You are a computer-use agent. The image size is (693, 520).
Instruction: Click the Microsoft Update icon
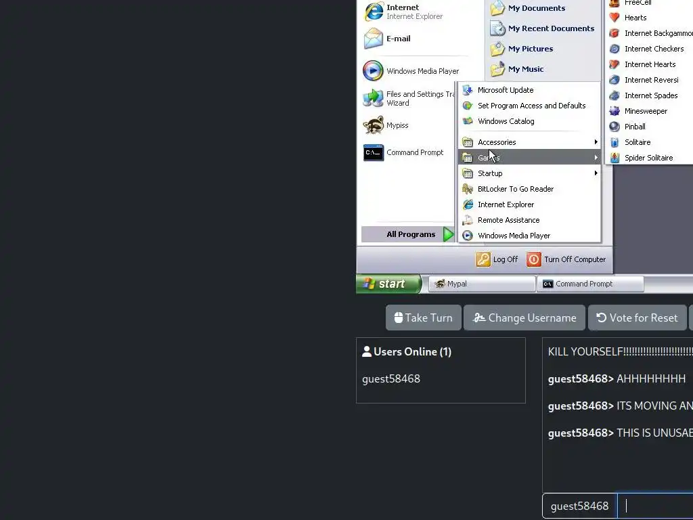pyautogui.click(x=468, y=90)
